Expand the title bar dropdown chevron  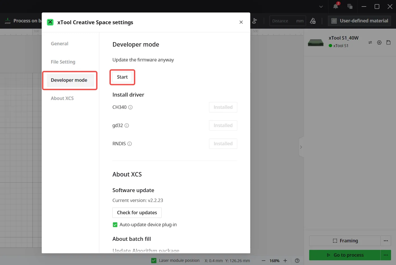(321, 6)
